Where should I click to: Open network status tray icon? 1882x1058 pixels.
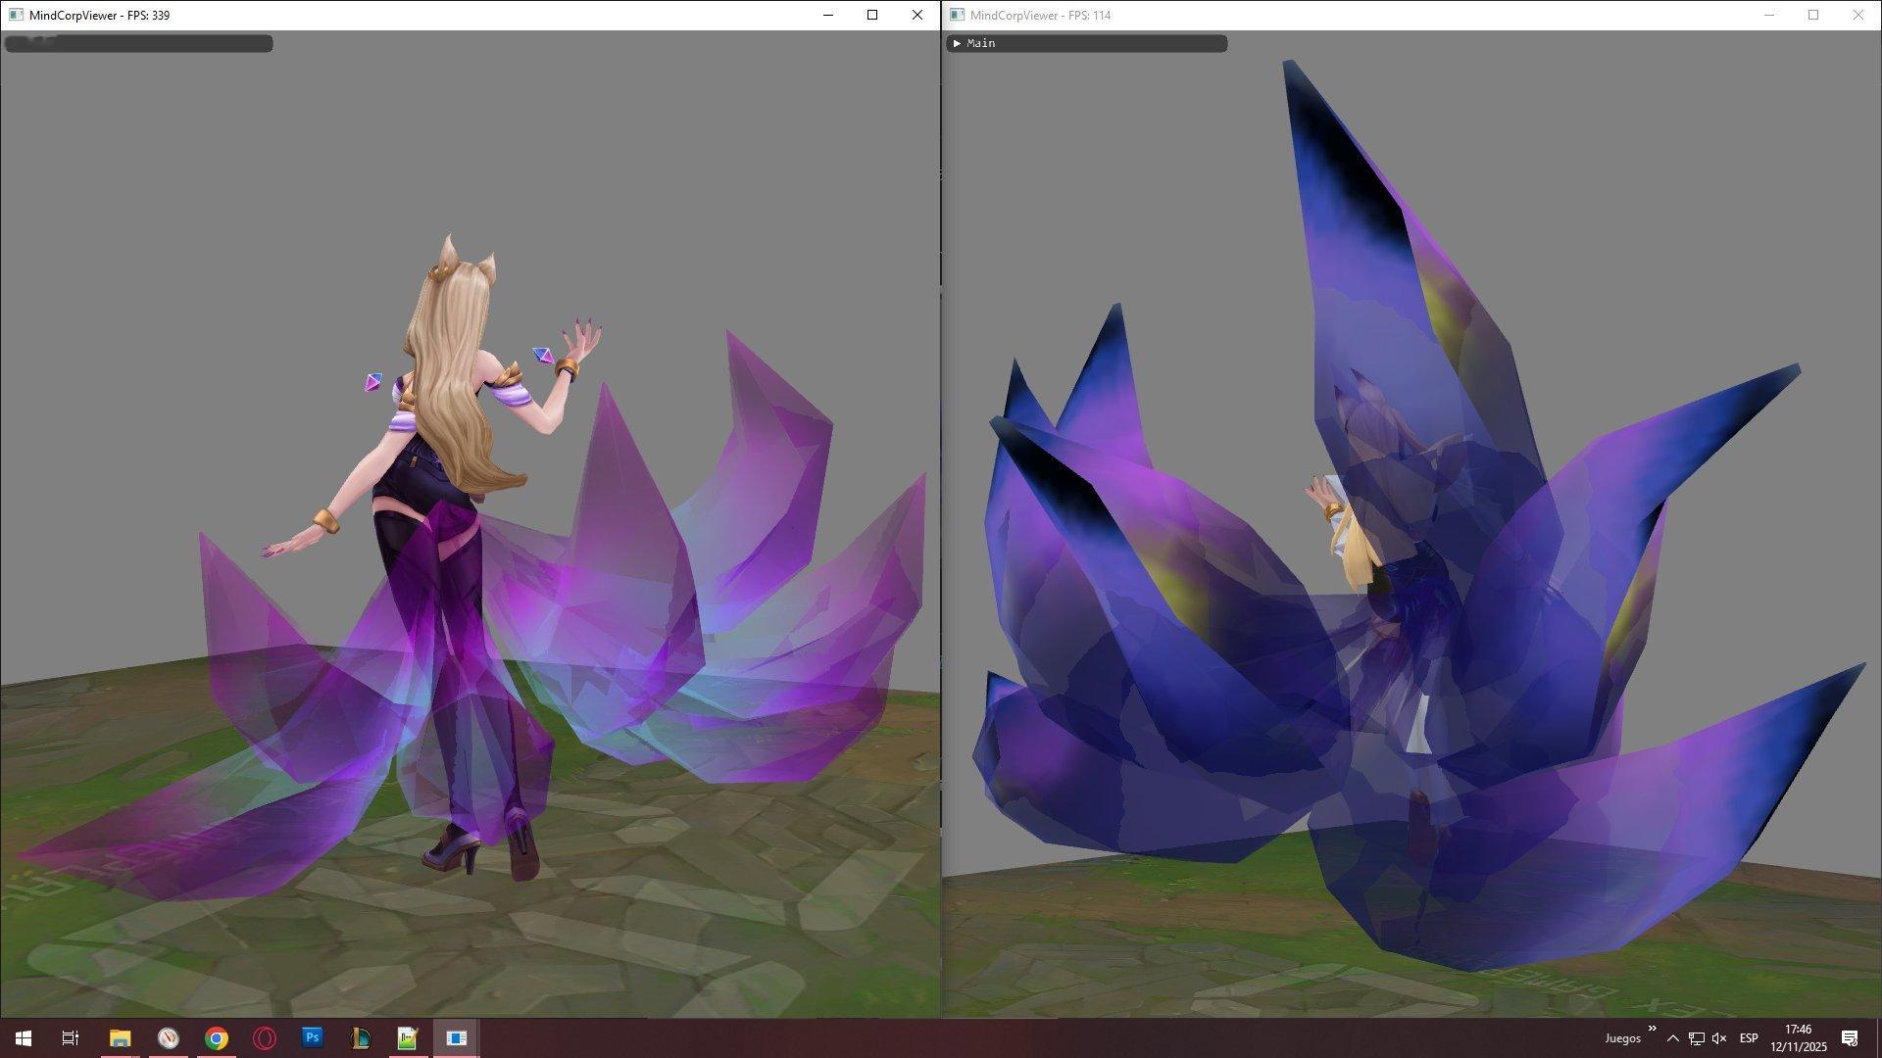tap(1697, 1038)
